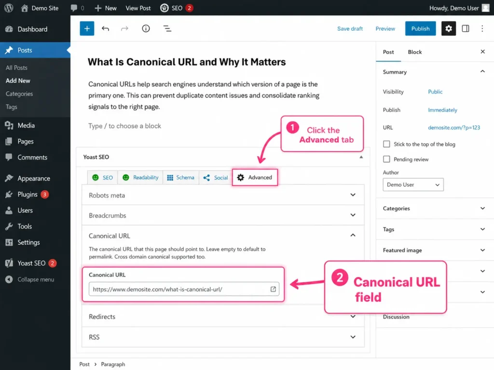The image size is (494, 370).
Task: Click the Demo User avatar
Action: pos(486,8)
